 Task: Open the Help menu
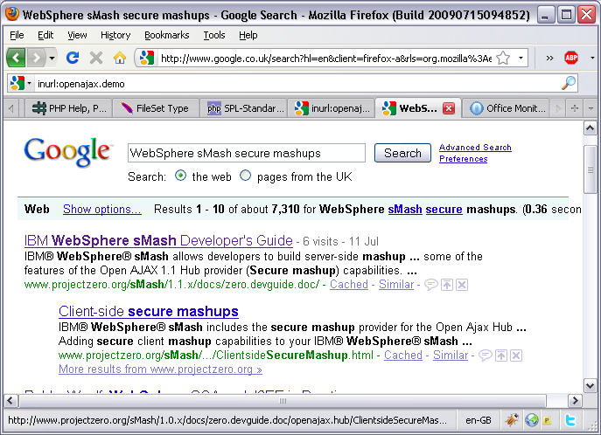pyautogui.click(x=248, y=35)
